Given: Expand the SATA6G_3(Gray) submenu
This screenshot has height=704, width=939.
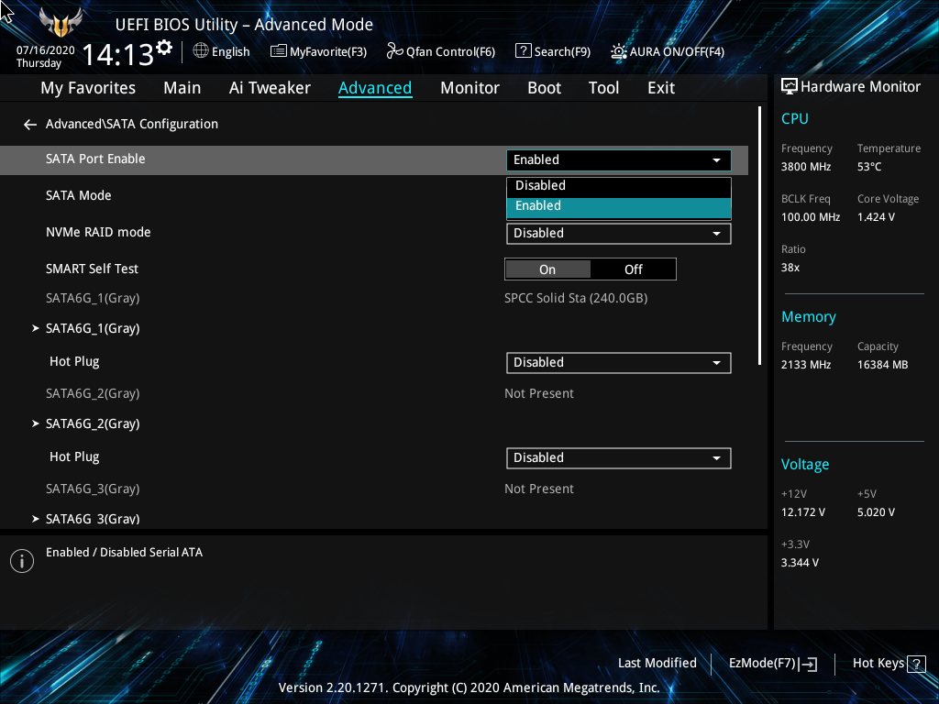Looking at the screenshot, I should pyautogui.click(x=93, y=519).
